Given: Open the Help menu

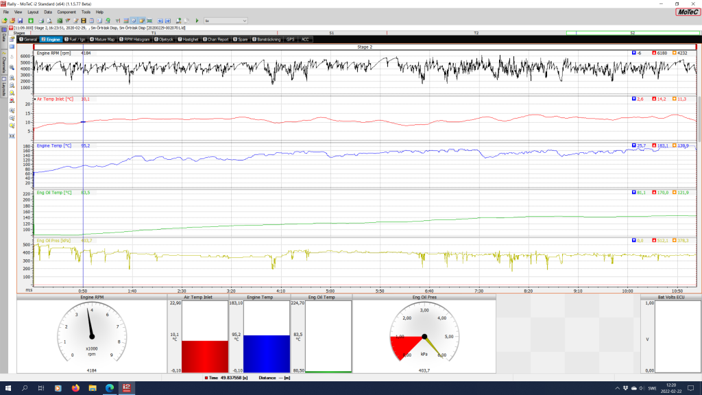Looking at the screenshot, I should [x=99, y=12].
